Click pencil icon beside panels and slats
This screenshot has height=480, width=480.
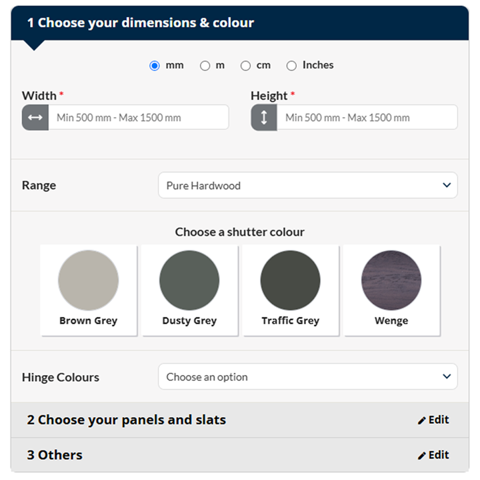pyautogui.click(x=422, y=420)
